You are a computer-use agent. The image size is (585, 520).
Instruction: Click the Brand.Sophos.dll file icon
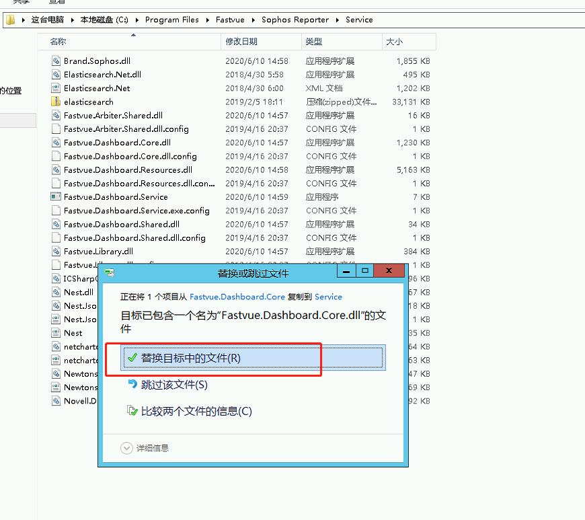click(x=56, y=61)
